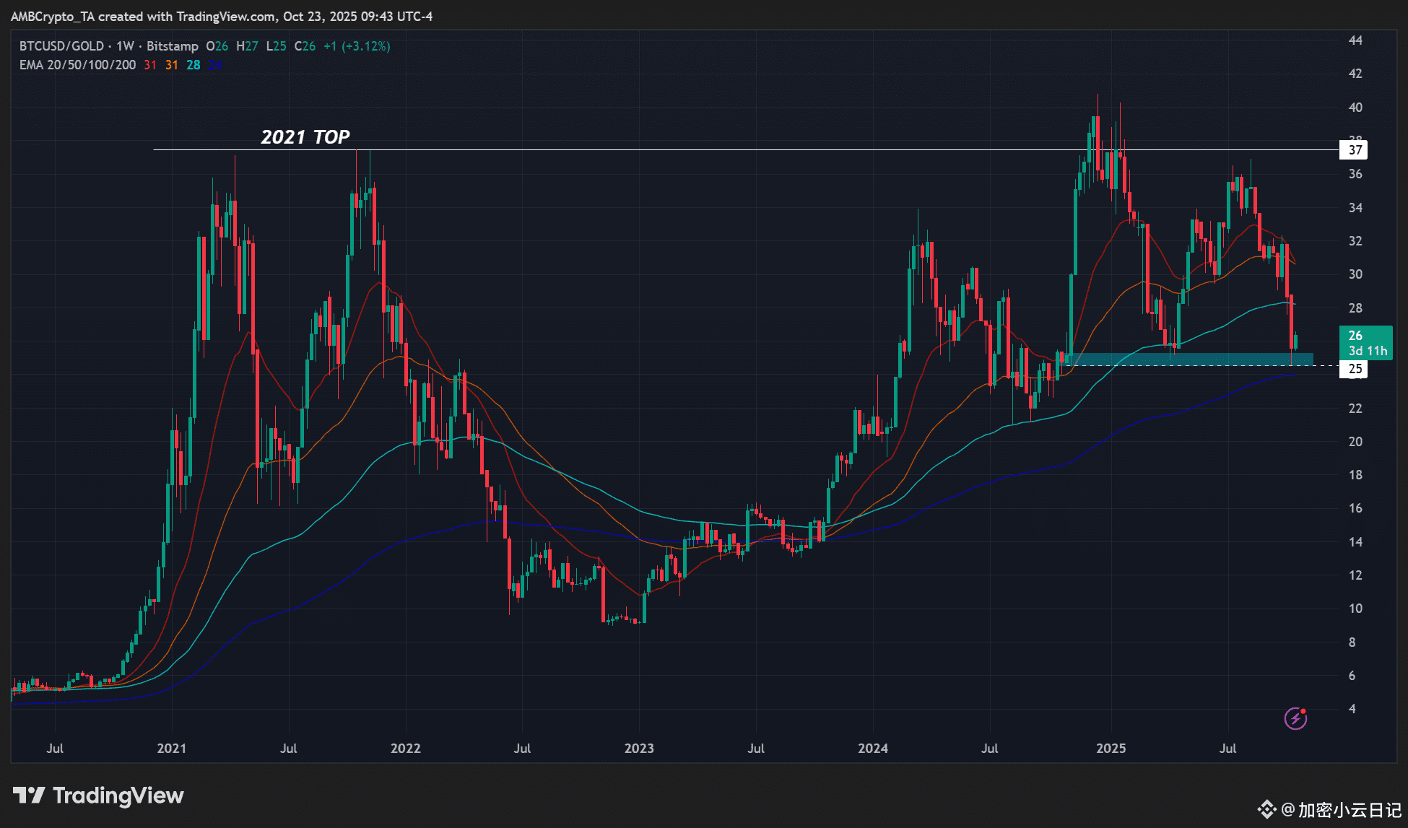The image size is (1408, 828).
Task: Click the 44 price axis label
Action: tap(1355, 40)
